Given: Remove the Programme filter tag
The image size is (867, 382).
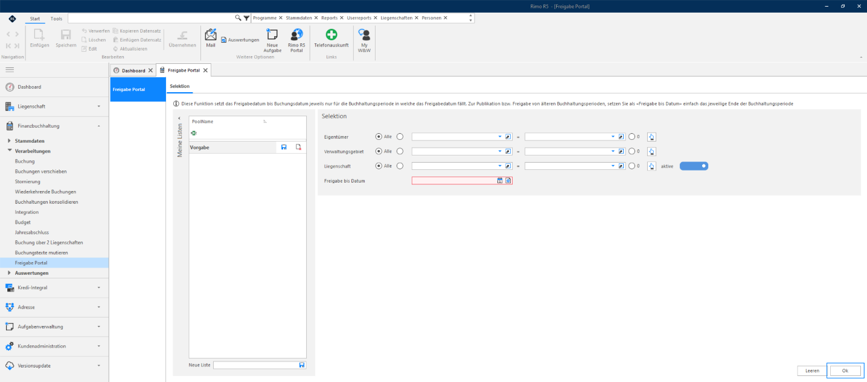Looking at the screenshot, I should [x=281, y=18].
